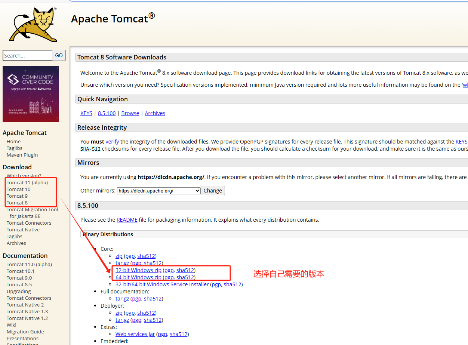Open the README file link
468x345 pixels.
(x=127, y=220)
